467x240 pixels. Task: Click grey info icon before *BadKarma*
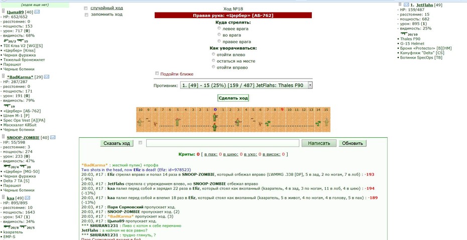point(4,76)
